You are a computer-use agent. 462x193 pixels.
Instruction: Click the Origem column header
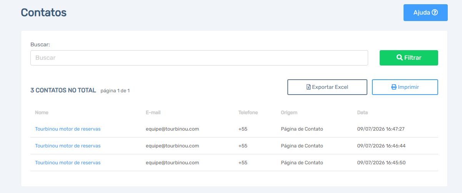click(289, 113)
